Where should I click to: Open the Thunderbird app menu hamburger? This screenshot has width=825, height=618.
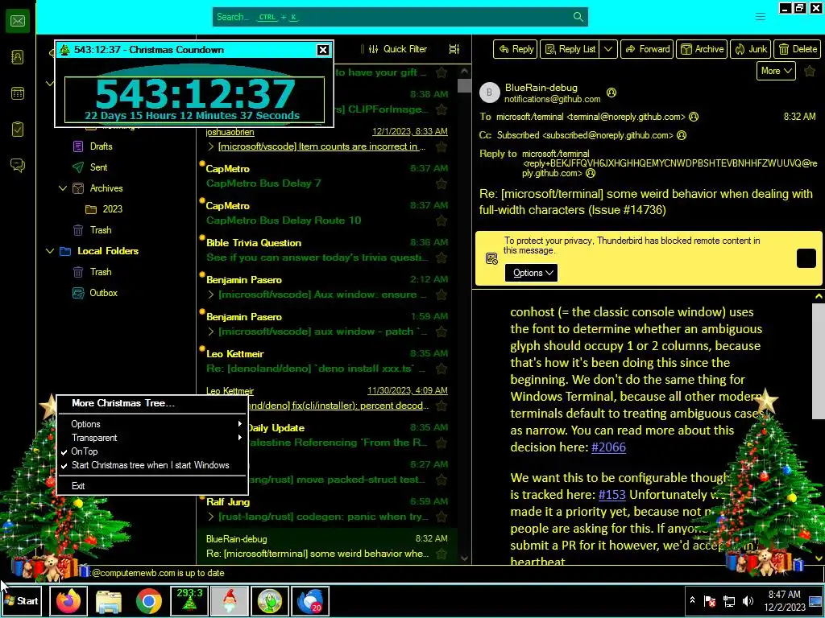point(761,17)
